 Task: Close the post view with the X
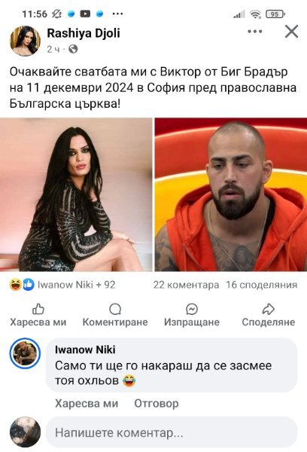point(291,32)
